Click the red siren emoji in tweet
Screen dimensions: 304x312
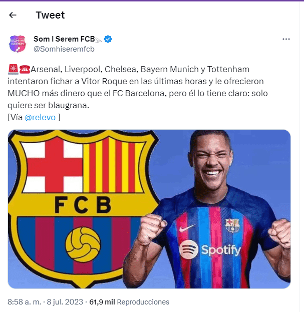13,69
